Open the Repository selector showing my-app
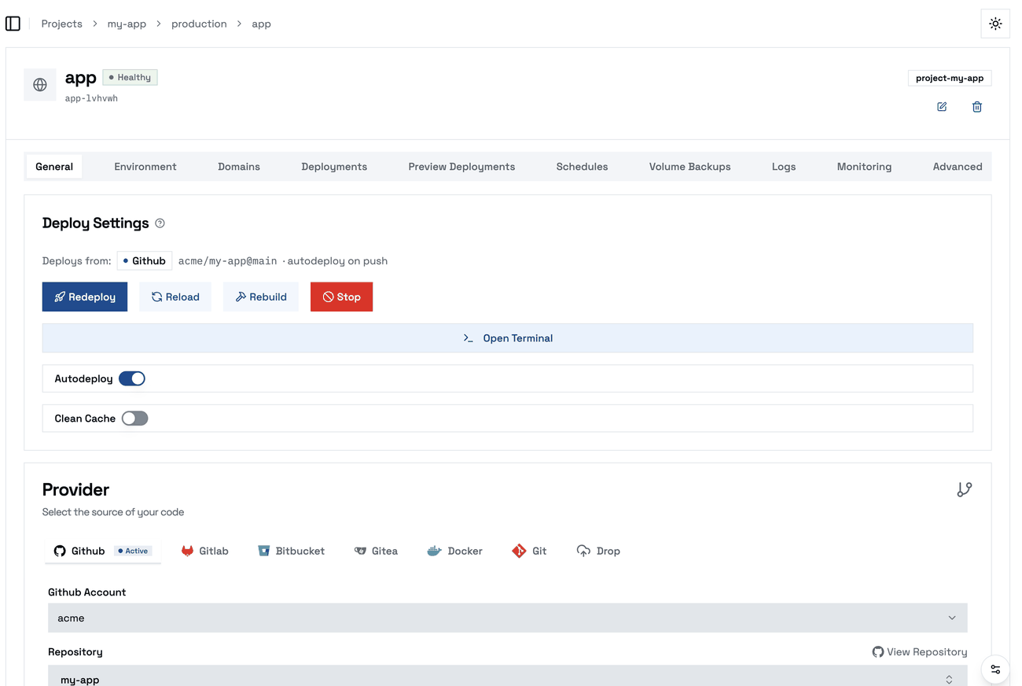The height and width of the screenshot is (686, 1022). click(x=508, y=678)
